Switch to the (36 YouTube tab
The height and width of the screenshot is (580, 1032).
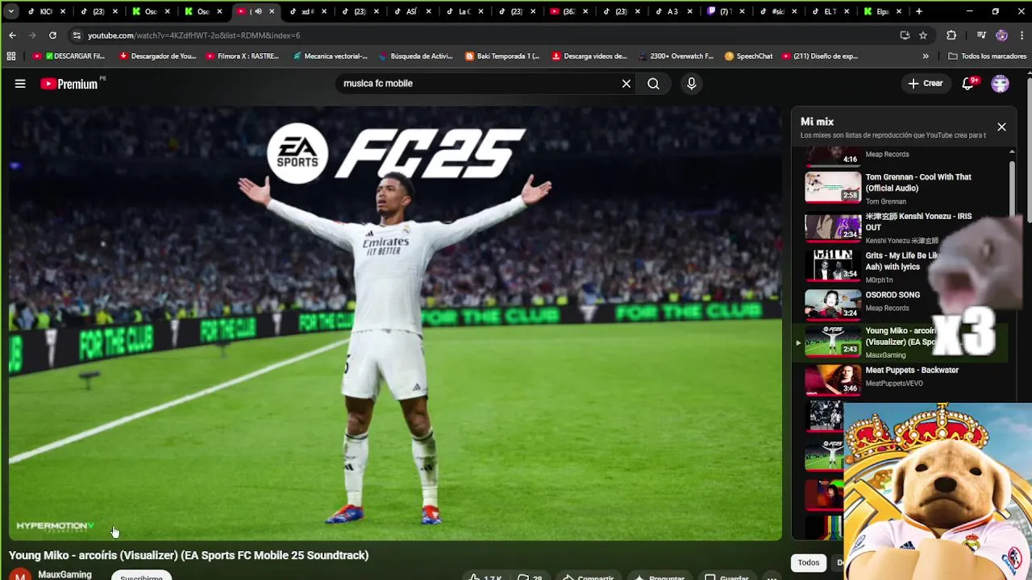coord(568,11)
